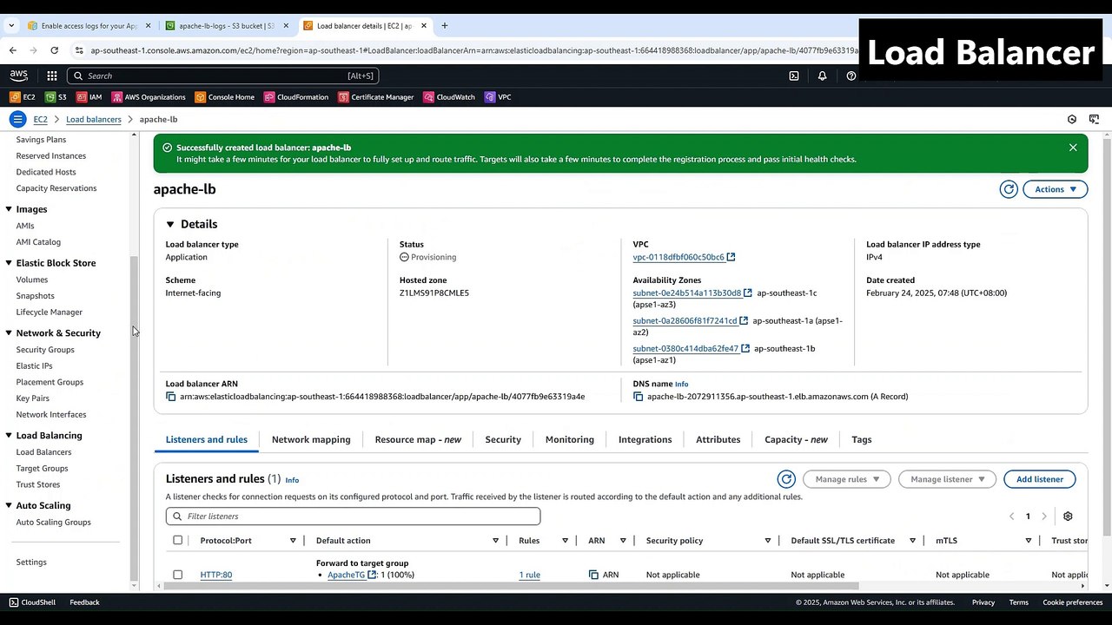Switch to the Security tab
Viewport: 1112px width, 625px height.
(x=503, y=439)
